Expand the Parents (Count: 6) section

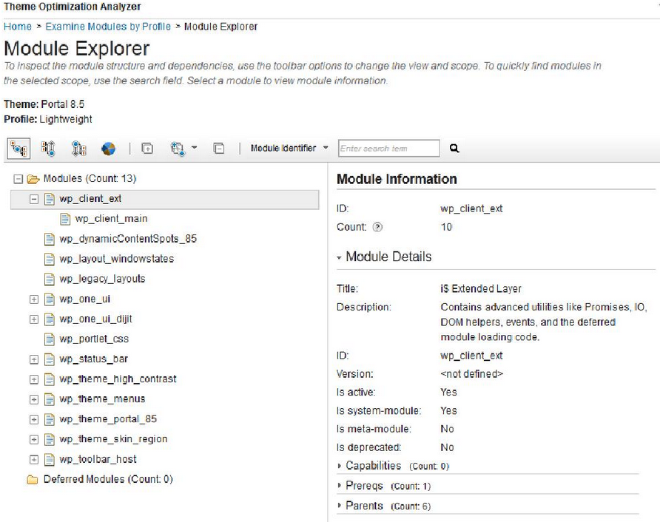click(x=340, y=506)
